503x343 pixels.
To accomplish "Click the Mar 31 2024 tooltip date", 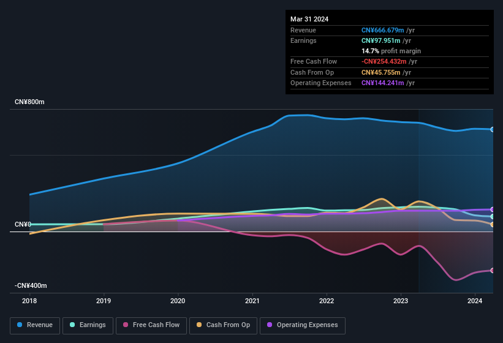I will pos(309,19).
